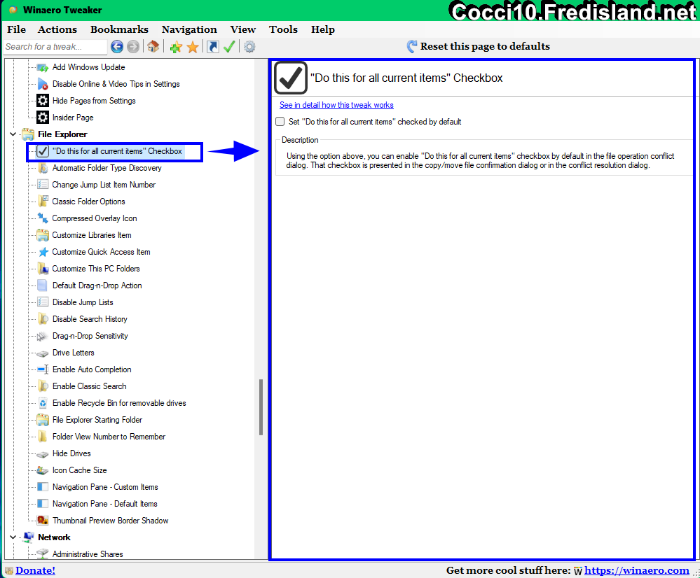The width and height of the screenshot is (700, 578).
Task: Collapse the File Explorer tree section
Action: [x=13, y=134]
